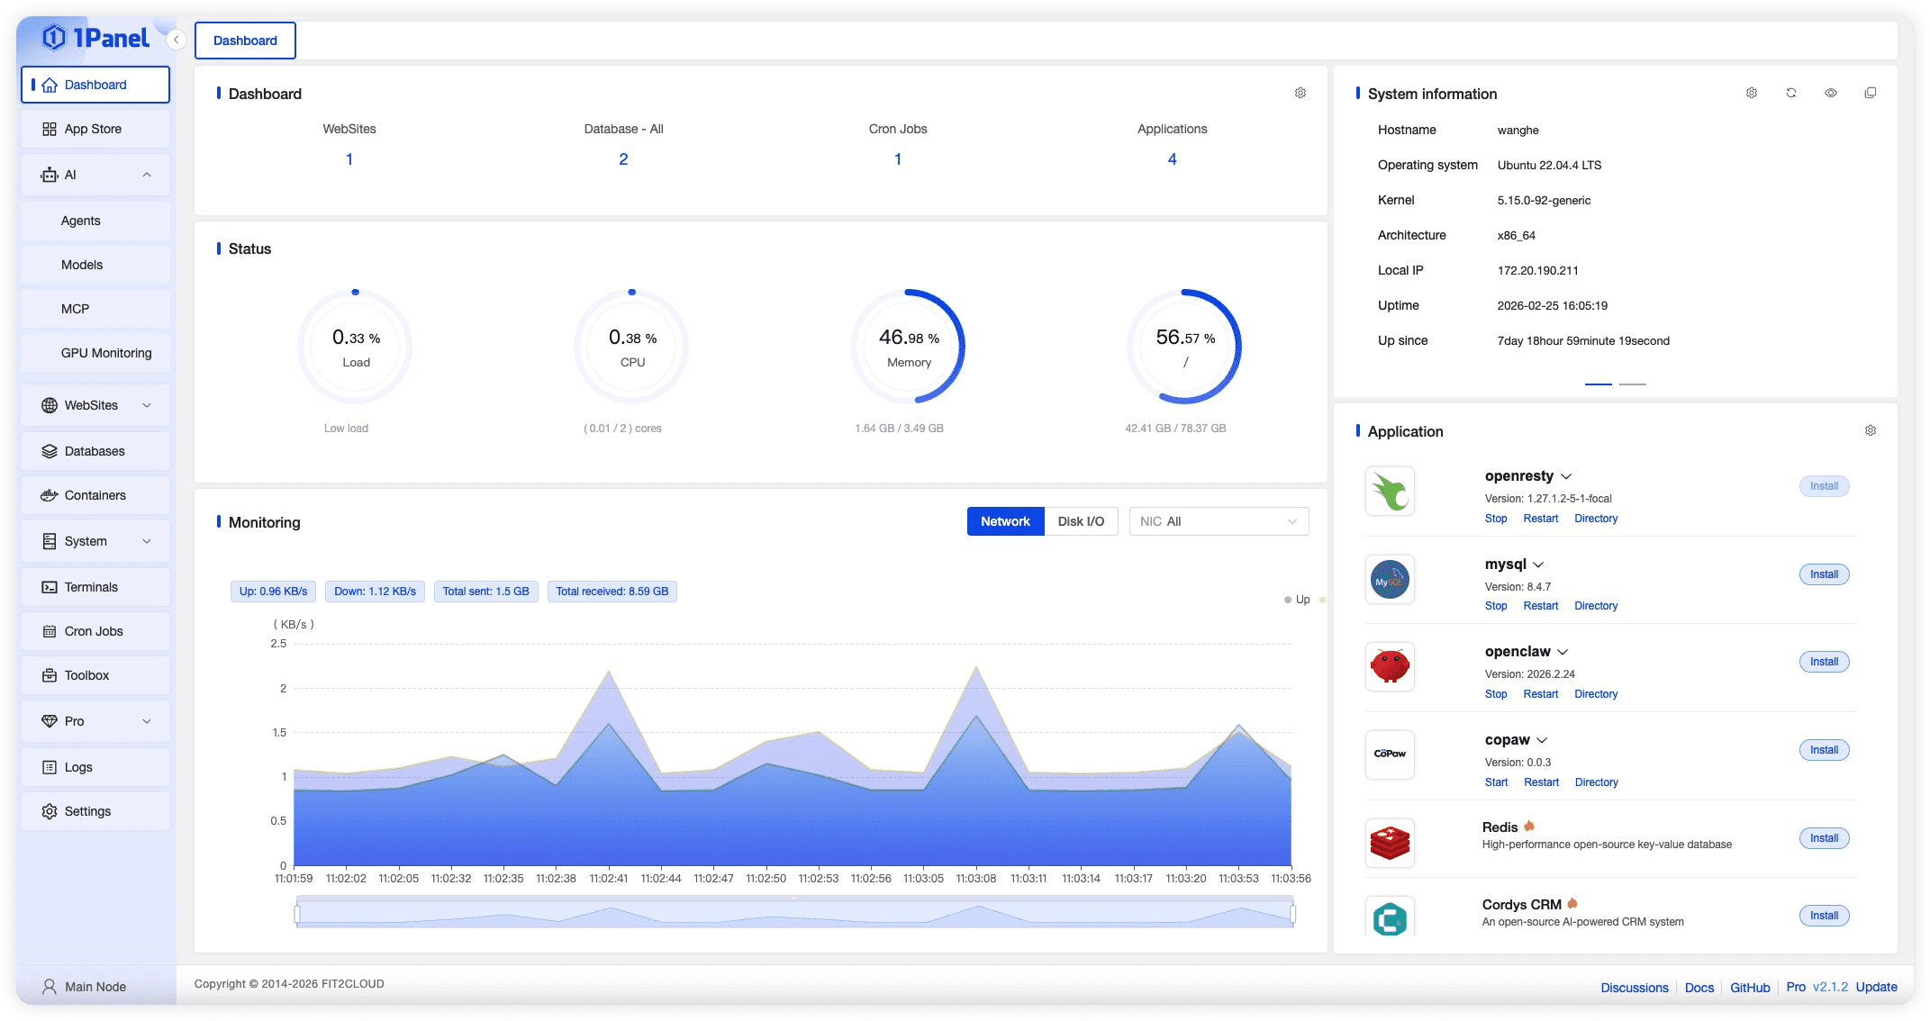Click Install button for Redis
Viewport: 1930px width, 1021px height.
(x=1824, y=838)
